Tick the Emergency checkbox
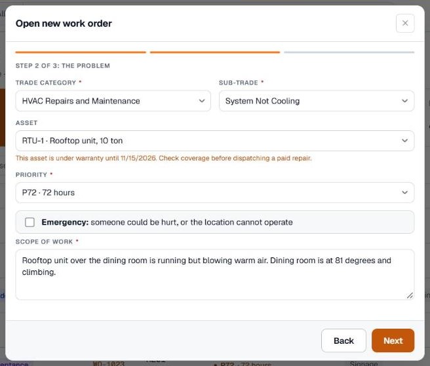The height and width of the screenshot is (366, 430). 29,222
